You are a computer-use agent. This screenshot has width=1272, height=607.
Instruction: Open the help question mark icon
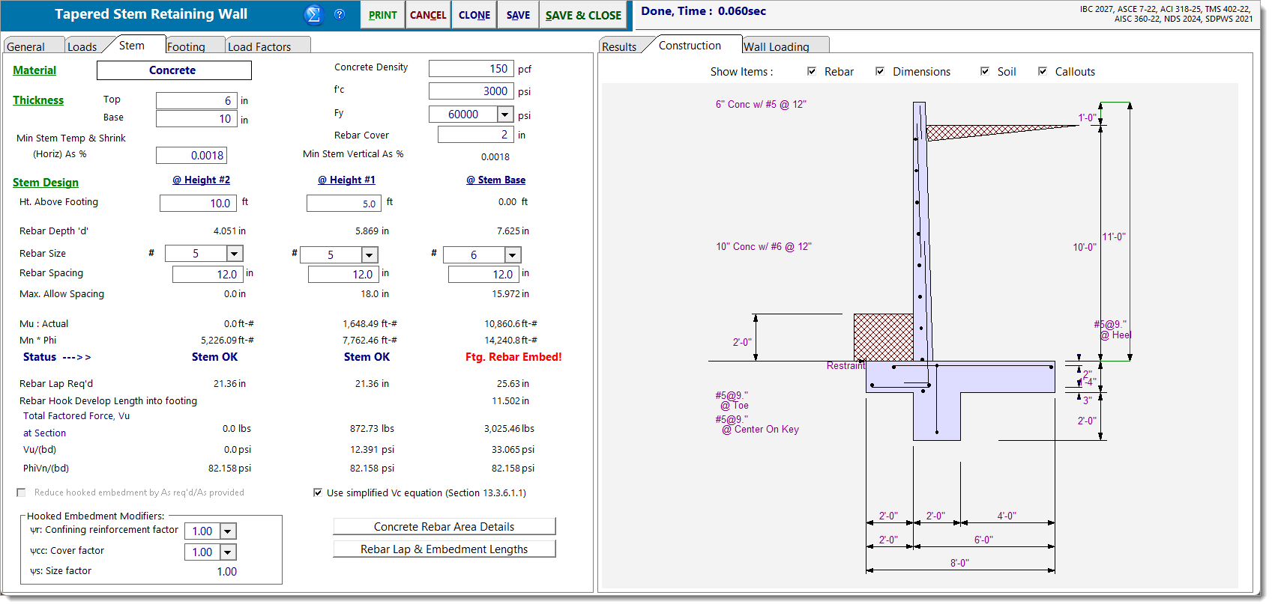pyautogui.click(x=340, y=14)
